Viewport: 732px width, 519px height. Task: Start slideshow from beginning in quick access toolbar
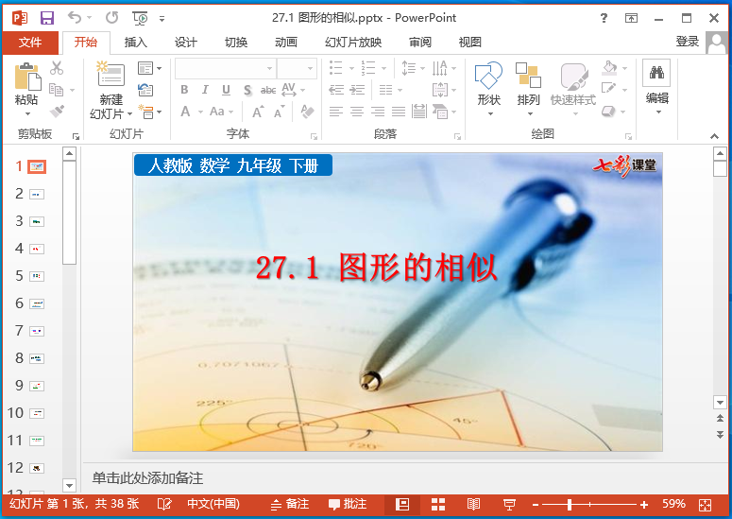pos(140,18)
